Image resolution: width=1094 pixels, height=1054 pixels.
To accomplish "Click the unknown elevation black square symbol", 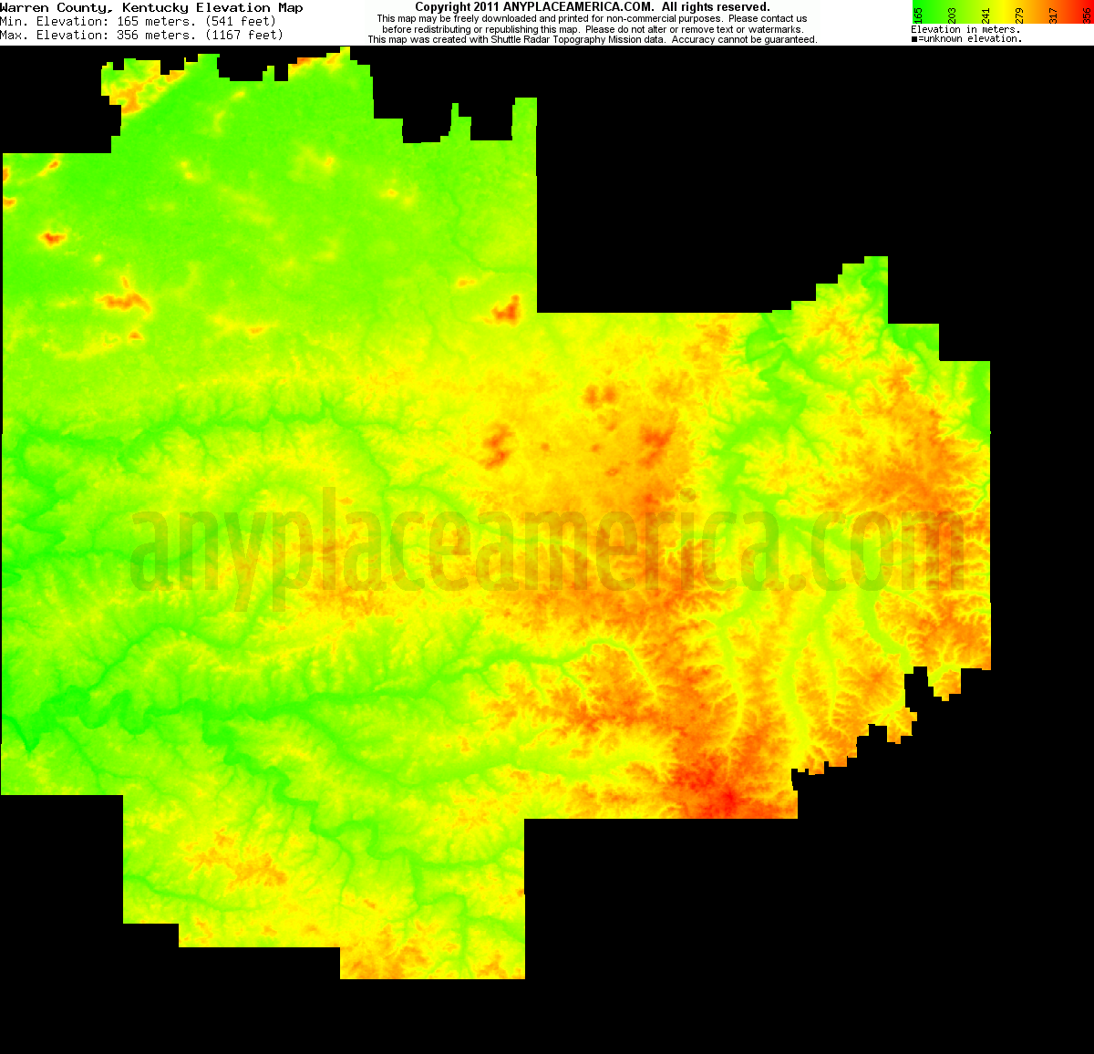I will coord(913,38).
